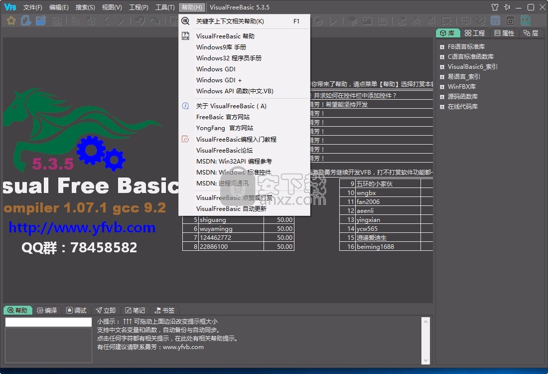Switch to the 工程 side panel tab
This screenshot has width=548, height=374.
[x=475, y=33]
